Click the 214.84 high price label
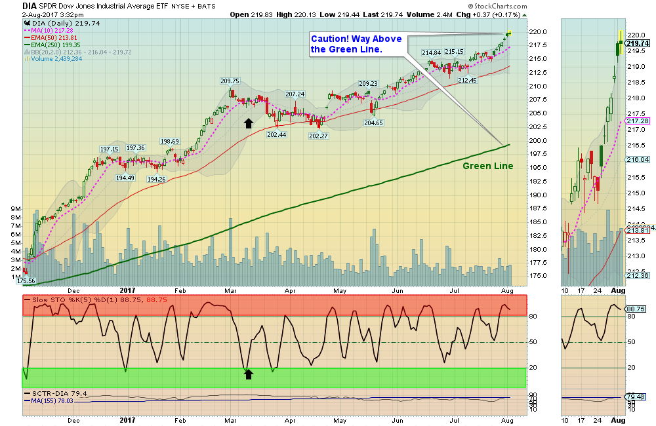This screenshot has height=426, width=656. pos(432,52)
